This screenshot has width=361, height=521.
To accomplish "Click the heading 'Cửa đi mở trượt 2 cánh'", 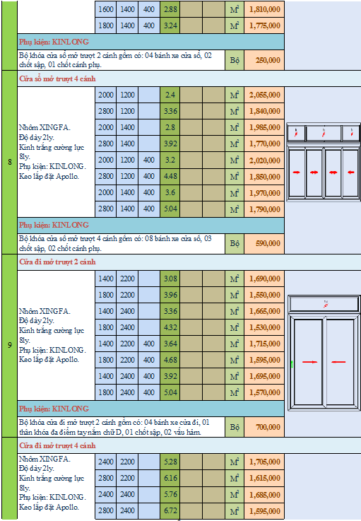I will pyautogui.click(x=57, y=262).
